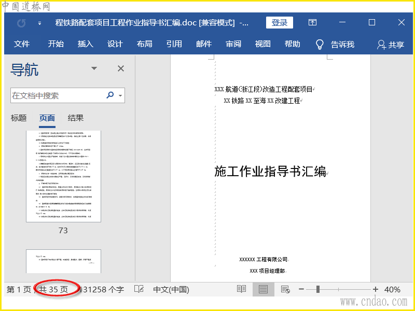This screenshot has width=415, height=311.
Task: Click the 第 1 页 page indicator
Action: coord(19,290)
